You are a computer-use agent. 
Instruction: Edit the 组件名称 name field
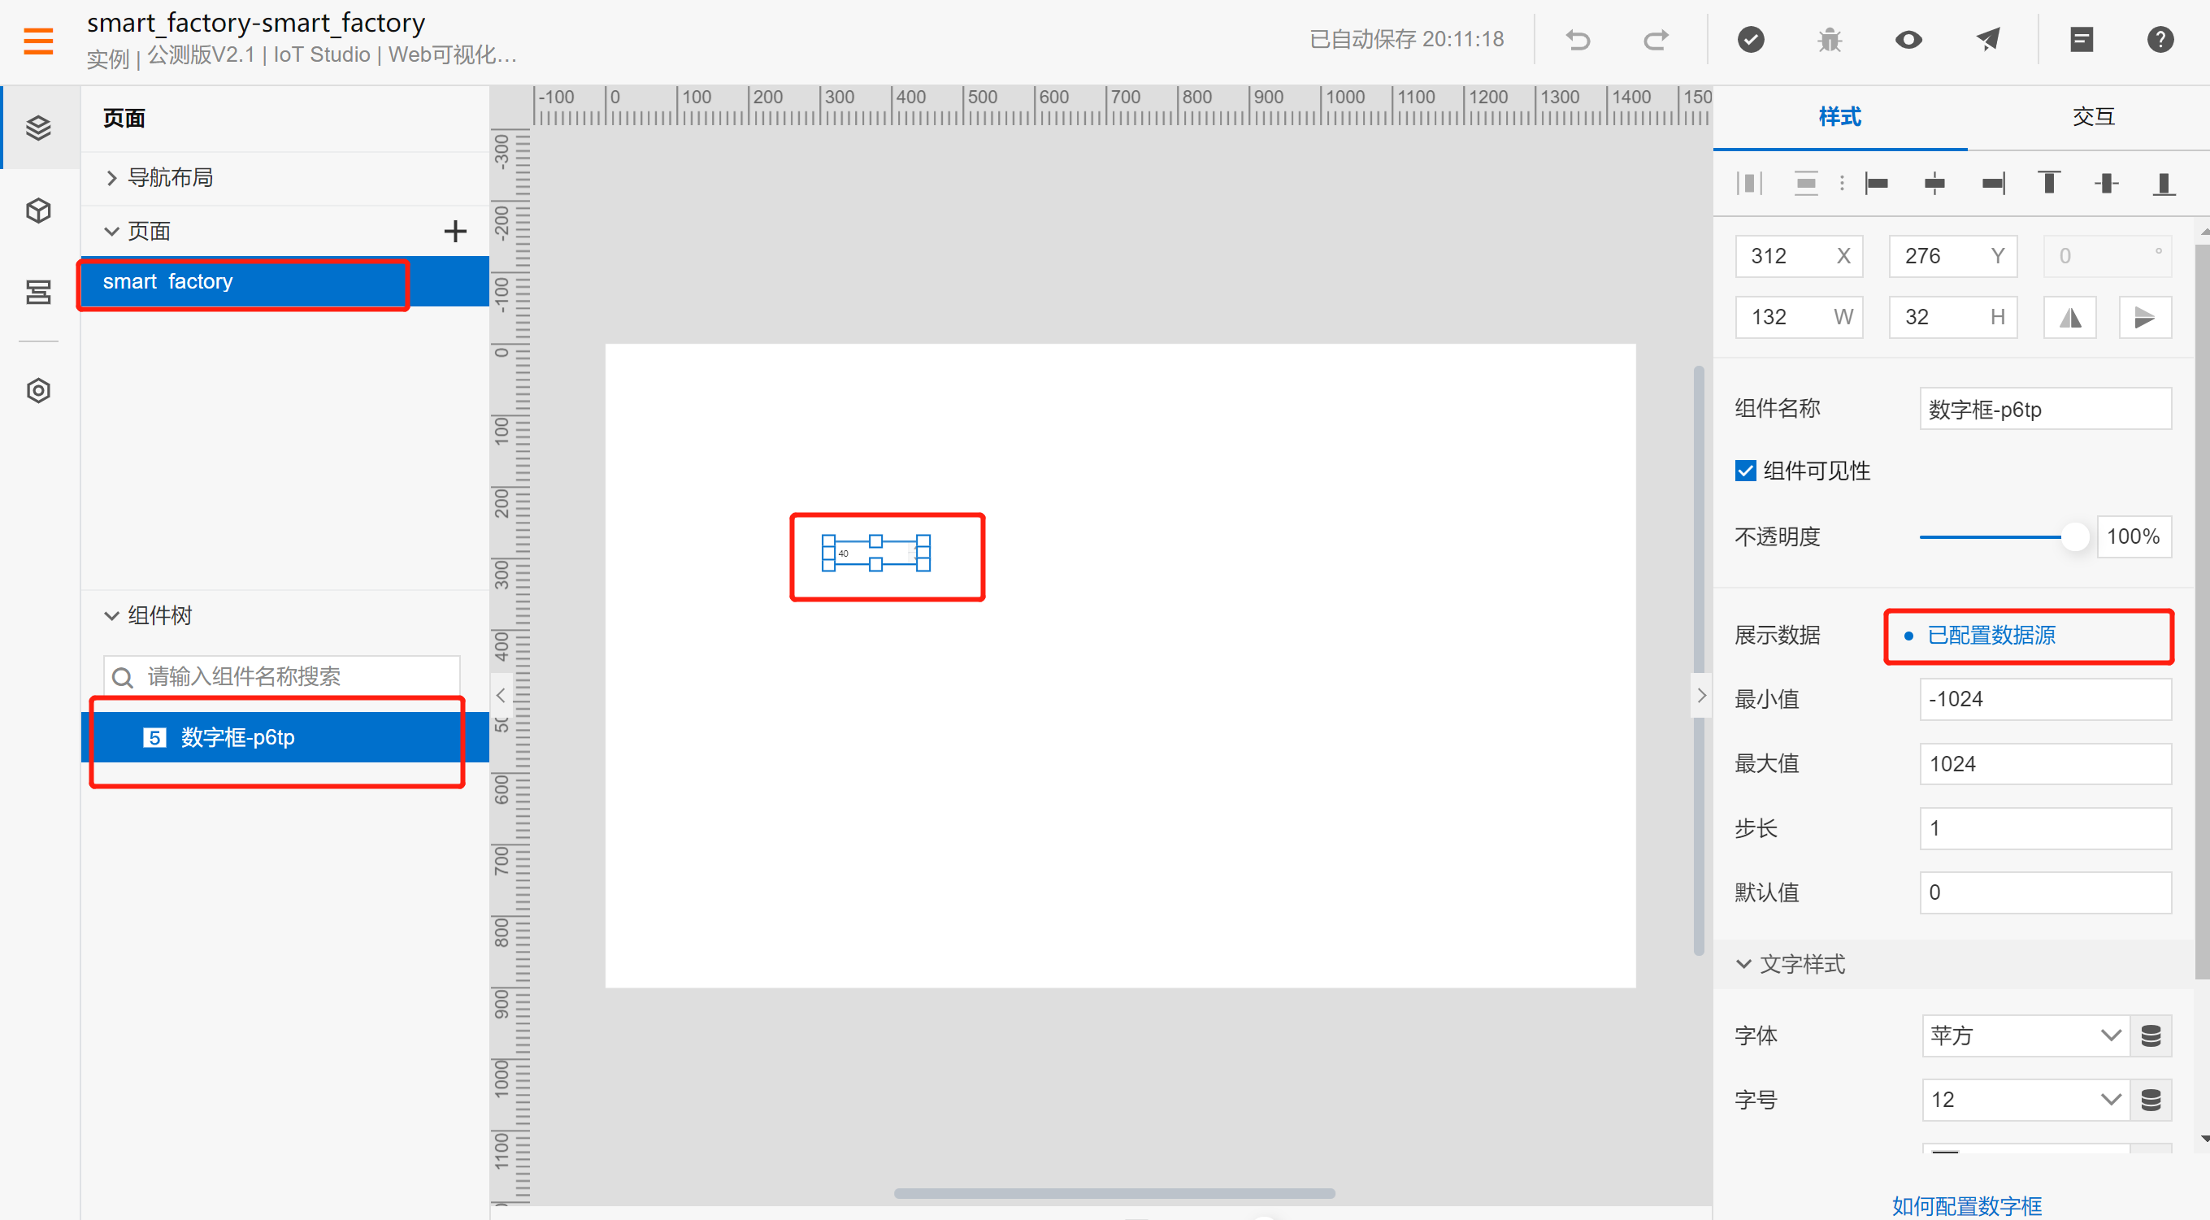pos(2045,408)
